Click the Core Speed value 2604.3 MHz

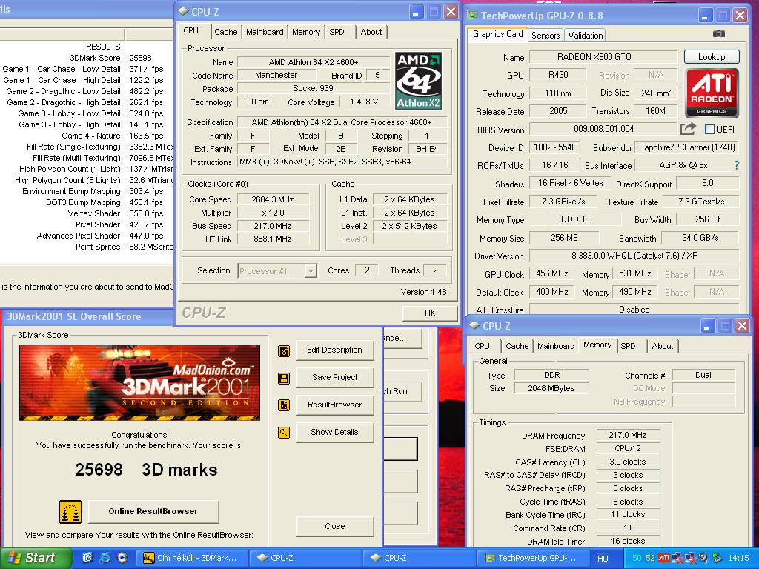273,199
